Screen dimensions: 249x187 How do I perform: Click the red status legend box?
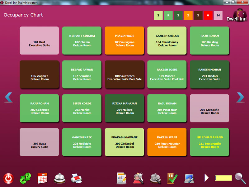(x=208, y=15)
